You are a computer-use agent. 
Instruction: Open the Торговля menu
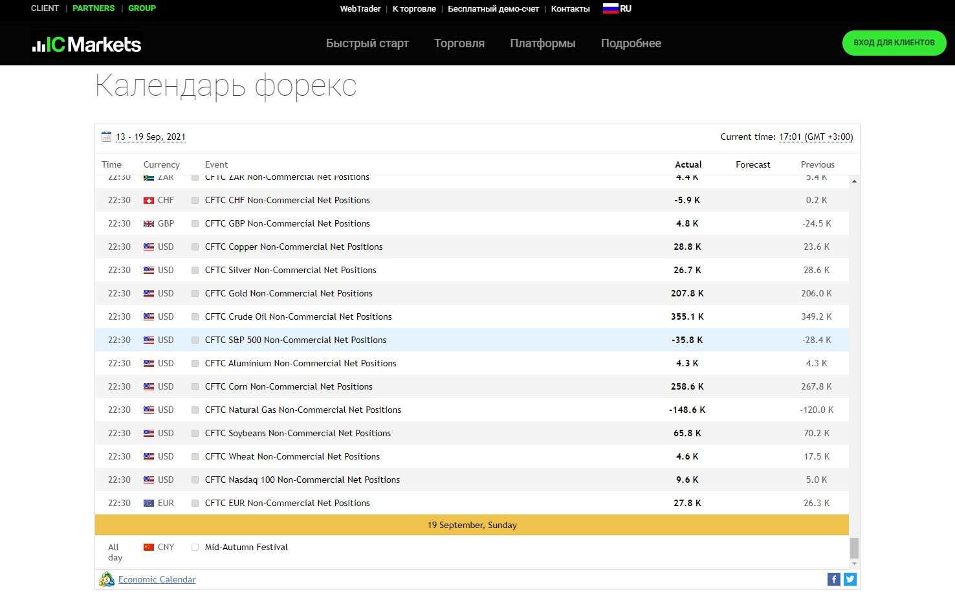tap(459, 43)
